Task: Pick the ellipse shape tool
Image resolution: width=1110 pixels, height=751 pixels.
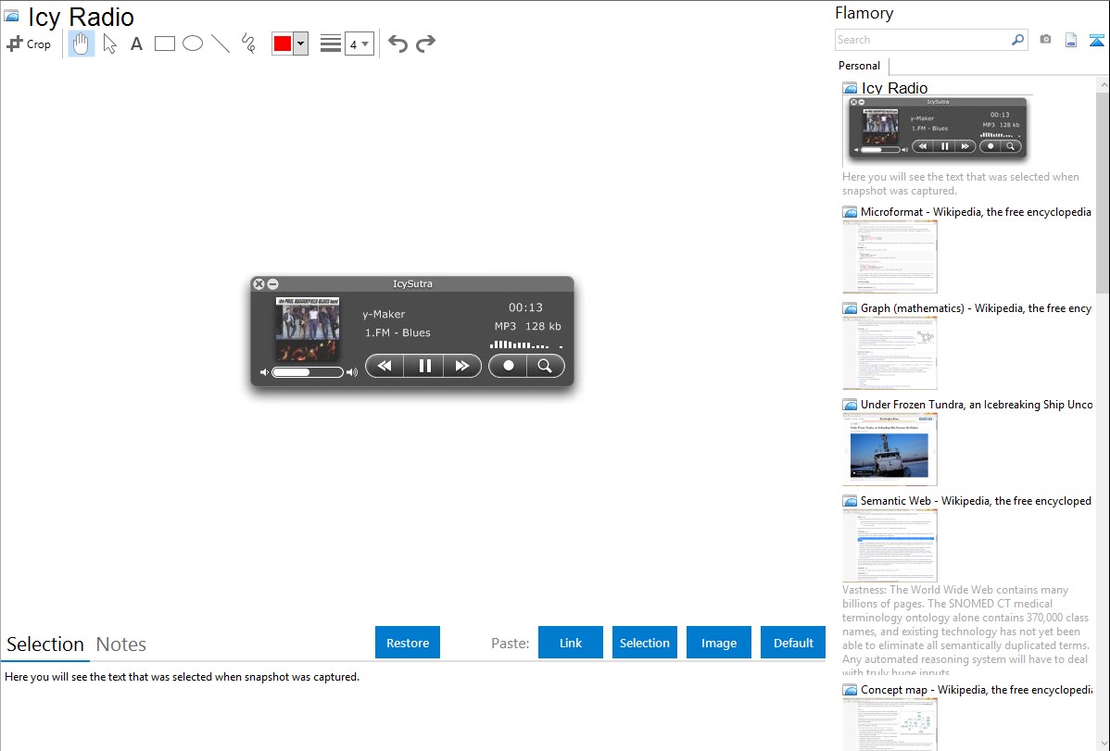Action: [193, 44]
